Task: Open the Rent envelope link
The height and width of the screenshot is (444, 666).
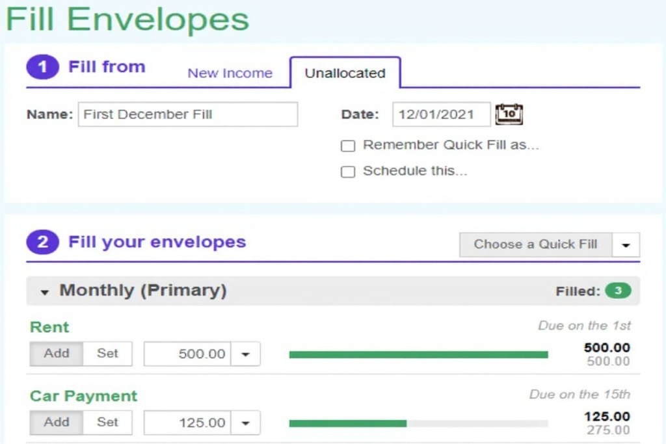Action: pyautogui.click(x=49, y=327)
